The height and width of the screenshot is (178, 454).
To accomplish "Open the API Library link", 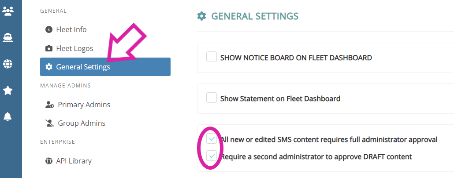I will pyautogui.click(x=74, y=161).
